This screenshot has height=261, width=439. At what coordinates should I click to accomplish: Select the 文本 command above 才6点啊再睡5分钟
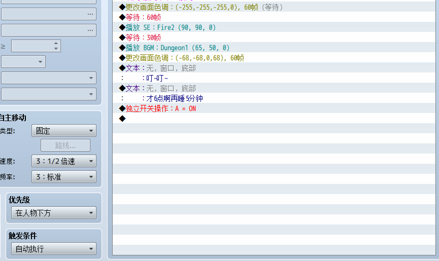274,88
